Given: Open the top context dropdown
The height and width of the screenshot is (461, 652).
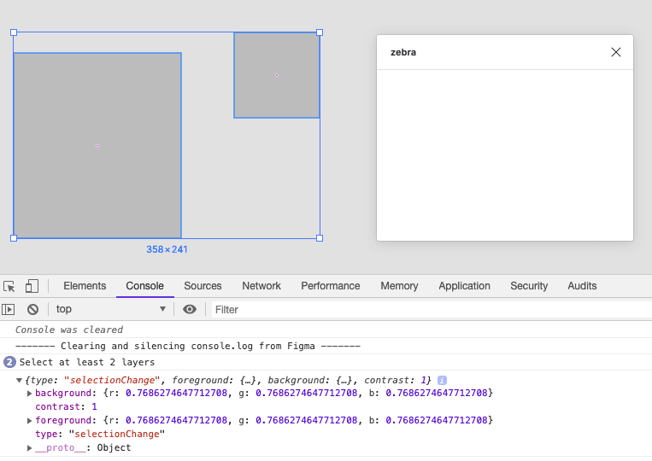Looking at the screenshot, I should pos(111,309).
